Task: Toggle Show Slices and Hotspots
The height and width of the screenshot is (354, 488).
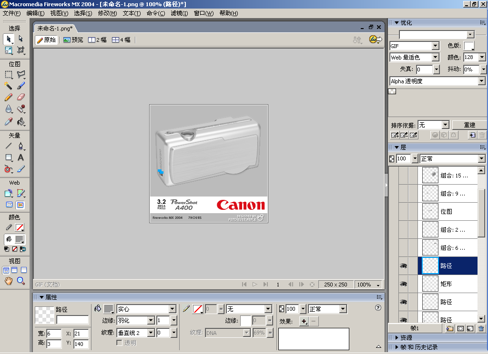Action: tap(20, 205)
